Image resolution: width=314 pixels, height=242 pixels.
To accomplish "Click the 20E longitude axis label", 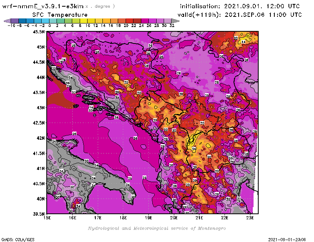I will [174, 218].
